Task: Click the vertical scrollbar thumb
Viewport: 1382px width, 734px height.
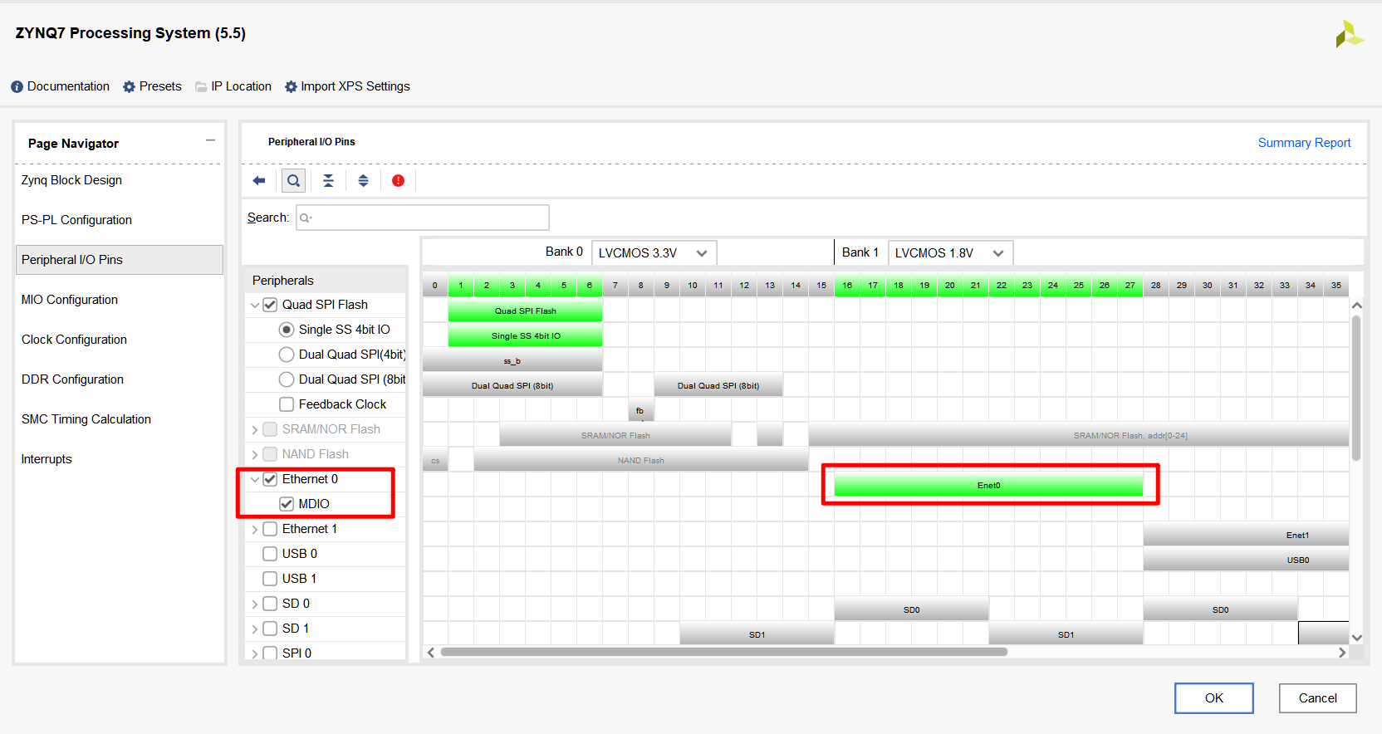Action: click(x=1356, y=388)
